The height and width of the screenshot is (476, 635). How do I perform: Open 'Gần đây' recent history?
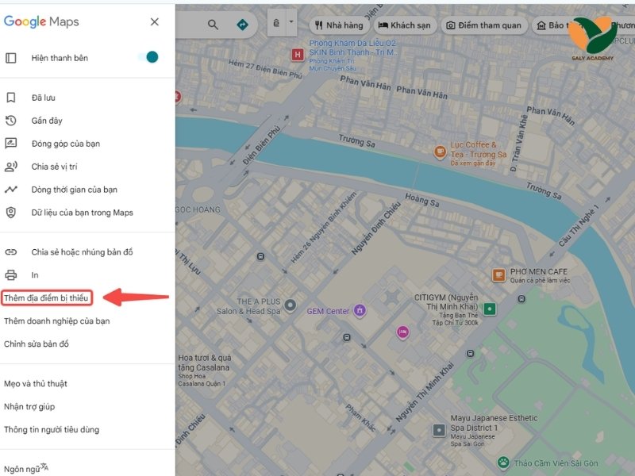pos(47,121)
